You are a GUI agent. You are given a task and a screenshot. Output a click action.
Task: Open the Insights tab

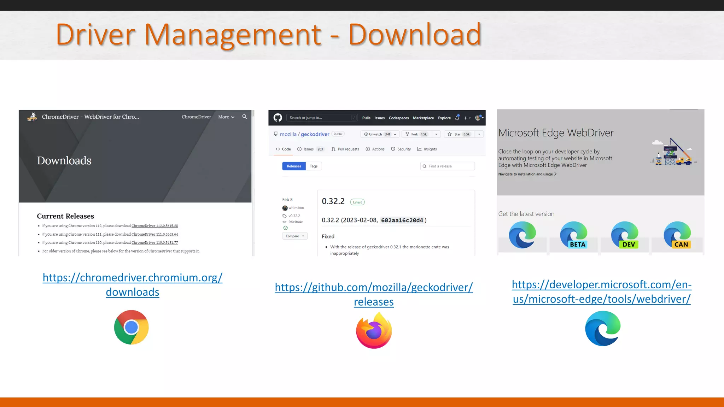click(x=427, y=149)
